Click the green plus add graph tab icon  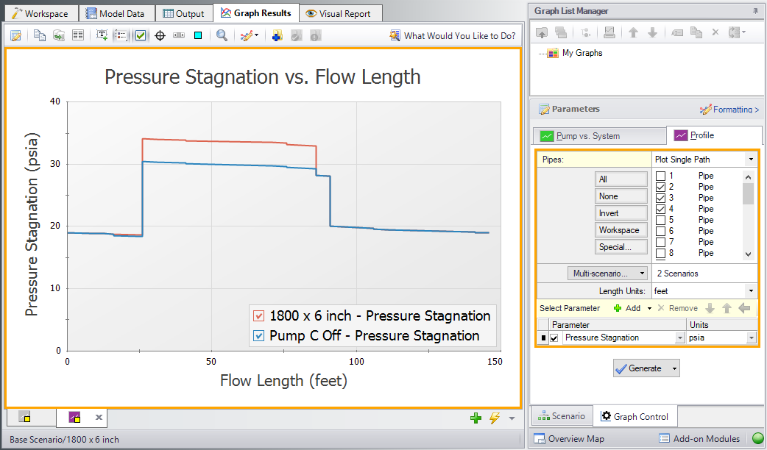coord(476,418)
